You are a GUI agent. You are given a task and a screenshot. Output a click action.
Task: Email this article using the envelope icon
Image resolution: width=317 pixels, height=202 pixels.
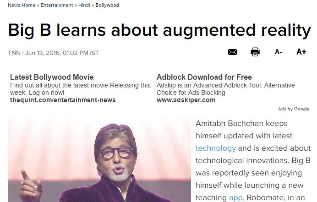click(x=233, y=52)
